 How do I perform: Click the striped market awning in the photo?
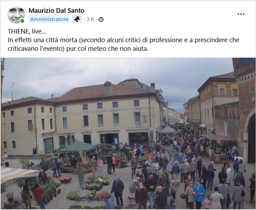[x=20, y=174]
